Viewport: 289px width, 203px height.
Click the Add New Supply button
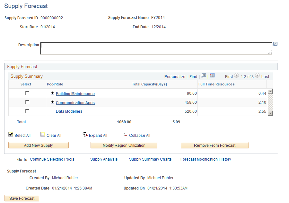pyautogui.click(x=39, y=145)
